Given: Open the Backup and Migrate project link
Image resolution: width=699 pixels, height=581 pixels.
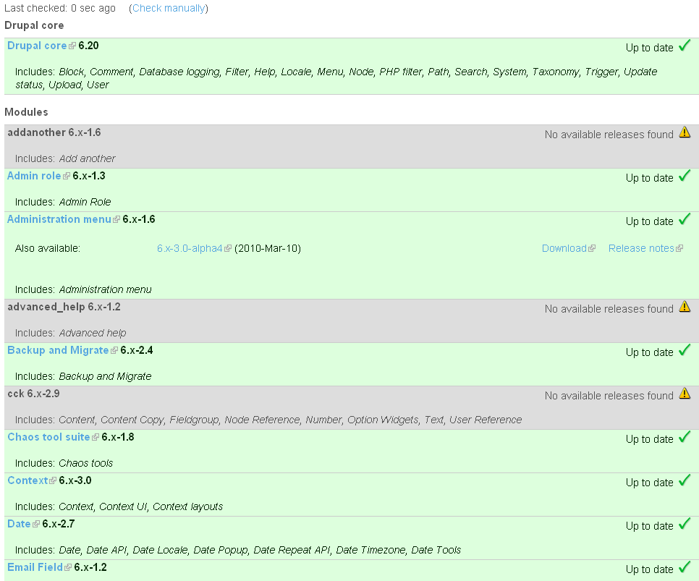Looking at the screenshot, I should click(58, 350).
